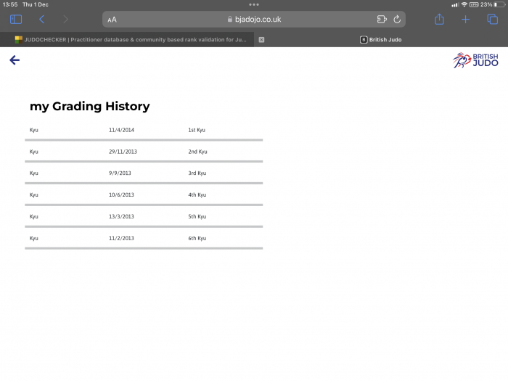This screenshot has height=381, width=508.
Task: Select the date 10/6/2013
Action: [121, 194]
